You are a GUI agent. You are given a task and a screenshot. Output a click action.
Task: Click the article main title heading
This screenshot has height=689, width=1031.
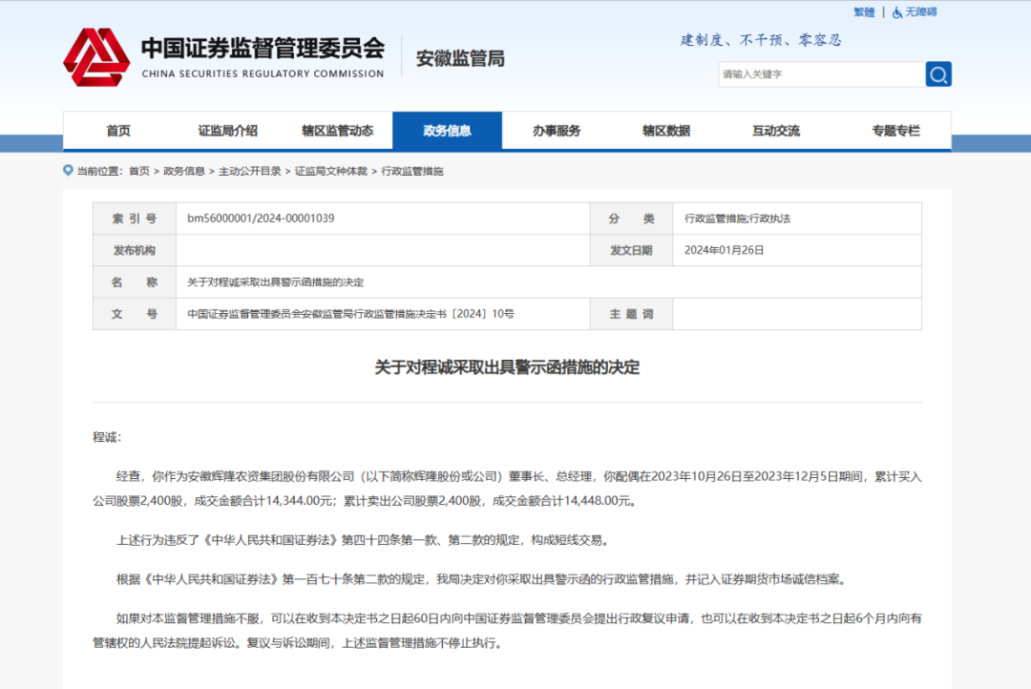pyautogui.click(x=507, y=367)
